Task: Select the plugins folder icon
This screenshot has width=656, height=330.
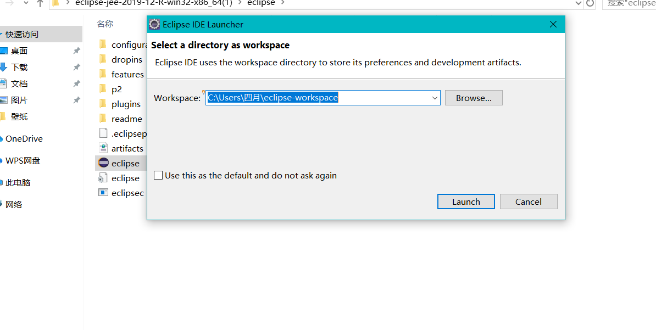Action: point(103,104)
